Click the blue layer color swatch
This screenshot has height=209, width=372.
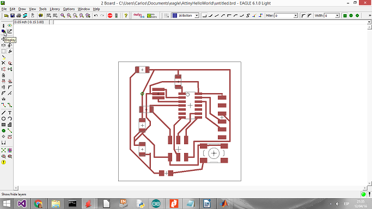pos(175,16)
